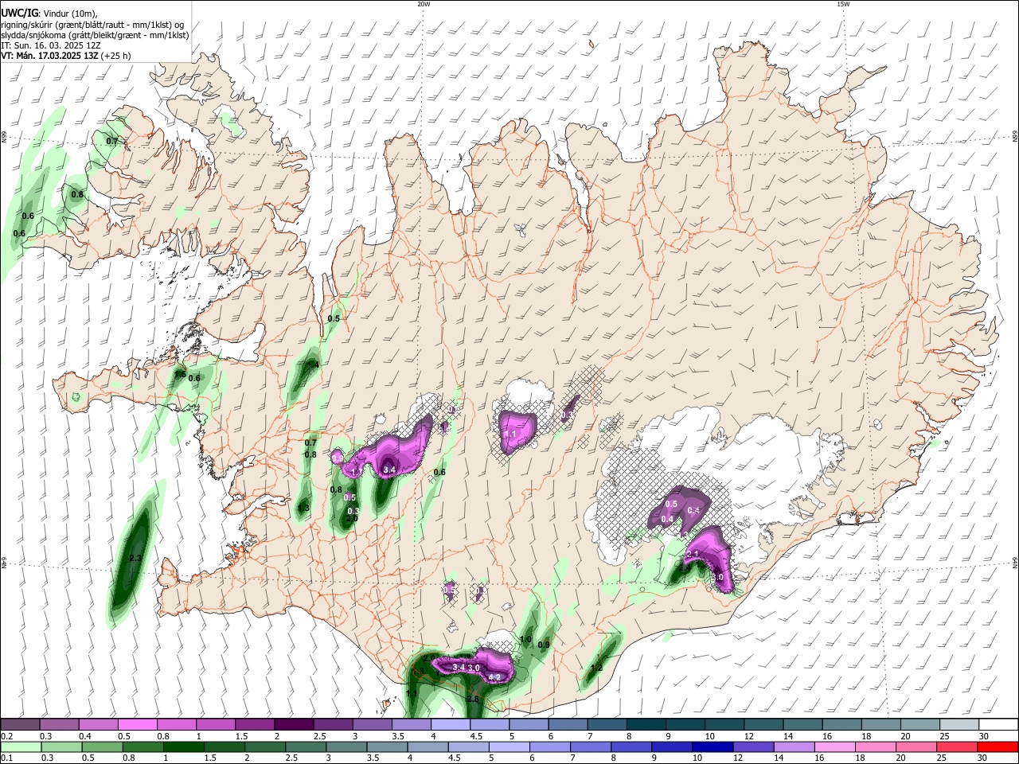Click the "UWC/IG: Vindur (10m)," title text
Screen dimensions: 1019x764
[49, 14]
